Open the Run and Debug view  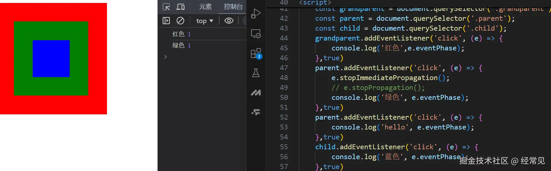tap(256, 14)
